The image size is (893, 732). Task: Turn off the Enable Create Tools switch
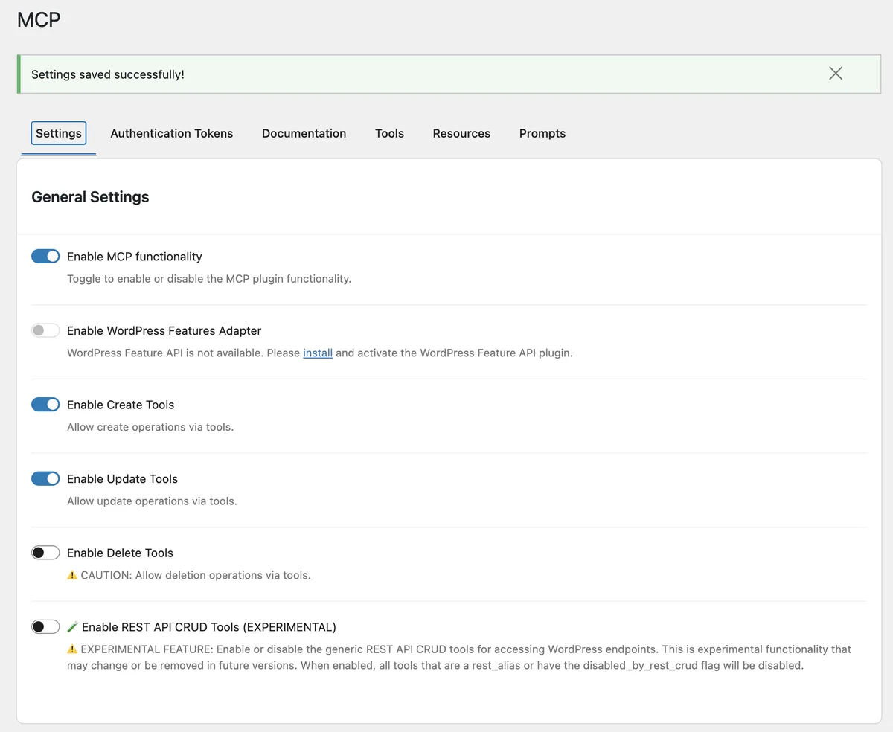click(45, 404)
